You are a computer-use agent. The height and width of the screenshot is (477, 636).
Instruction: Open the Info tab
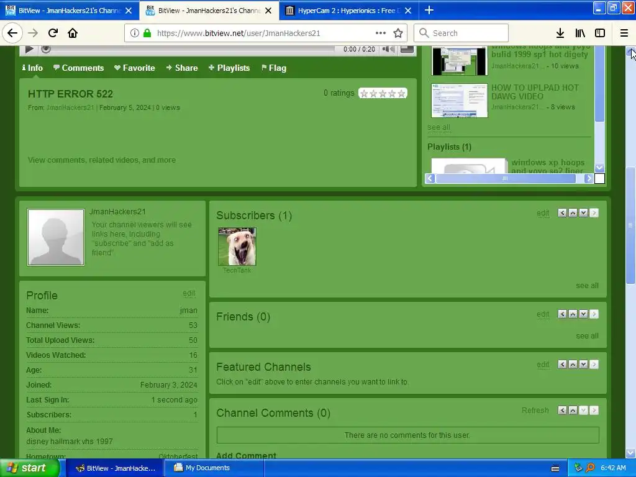[x=32, y=68]
